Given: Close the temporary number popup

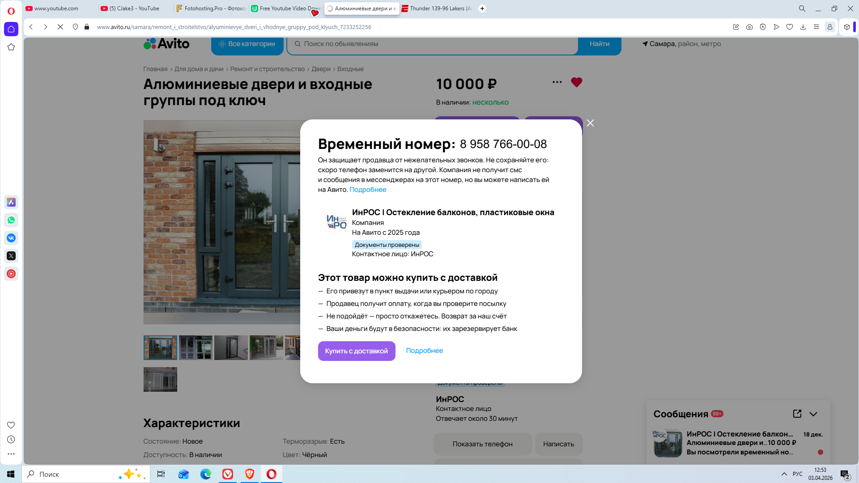Looking at the screenshot, I should 590,123.
